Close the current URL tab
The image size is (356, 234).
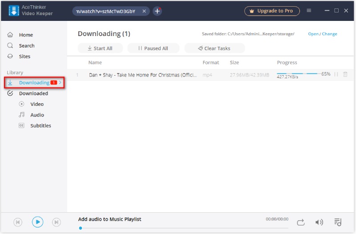pyautogui.click(x=144, y=11)
